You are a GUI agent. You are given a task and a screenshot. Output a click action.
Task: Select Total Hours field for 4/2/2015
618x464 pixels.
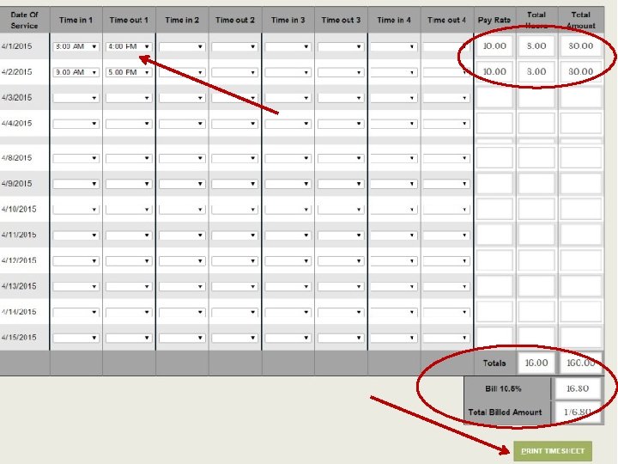(536, 72)
